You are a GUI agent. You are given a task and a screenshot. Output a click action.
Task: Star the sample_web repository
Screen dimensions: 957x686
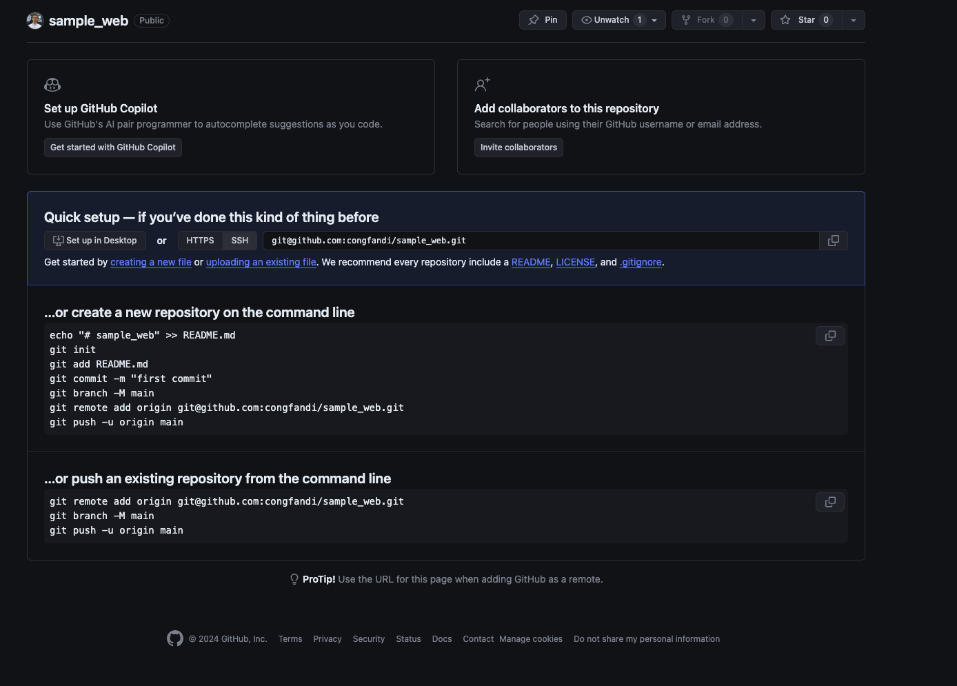pyautogui.click(x=806, y=20)
